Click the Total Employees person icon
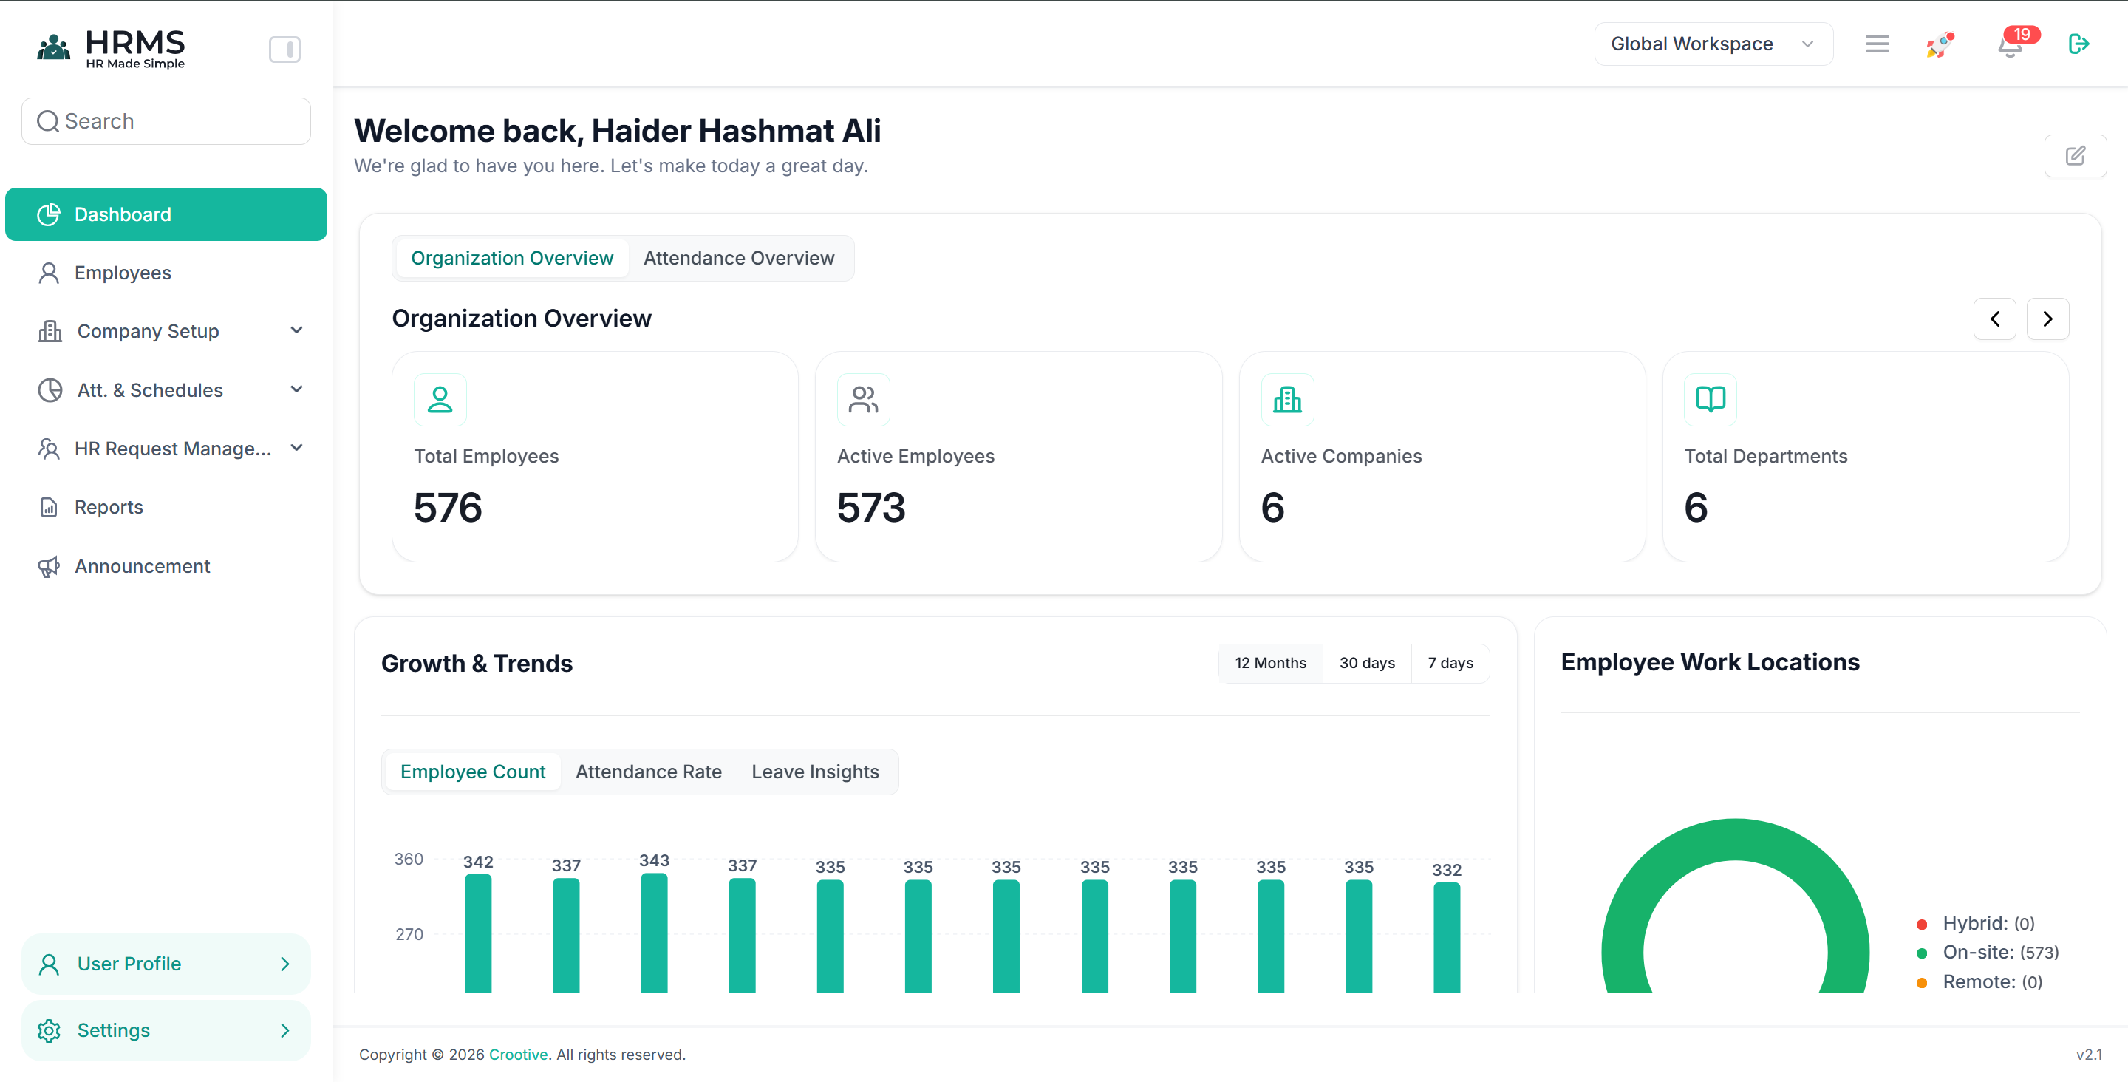This screenshot has height=1082, width=2128. tap(440, 400)
